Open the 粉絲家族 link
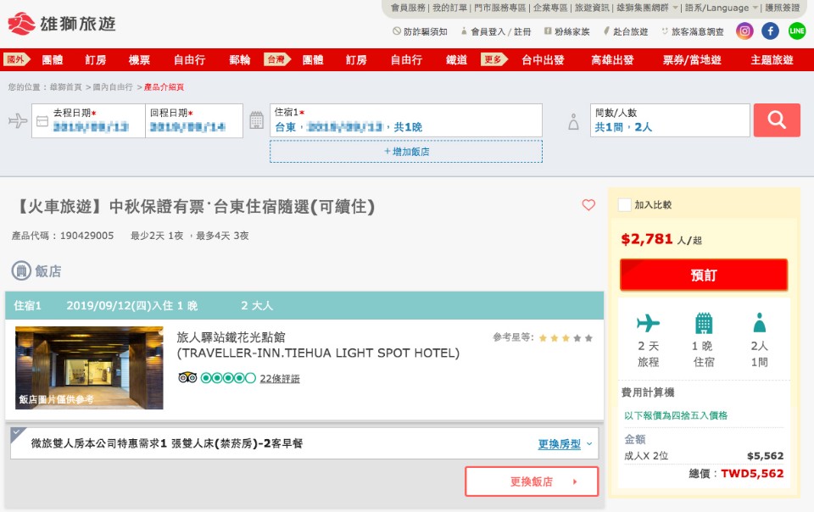 pyautogui.click(x=567, y=31)
